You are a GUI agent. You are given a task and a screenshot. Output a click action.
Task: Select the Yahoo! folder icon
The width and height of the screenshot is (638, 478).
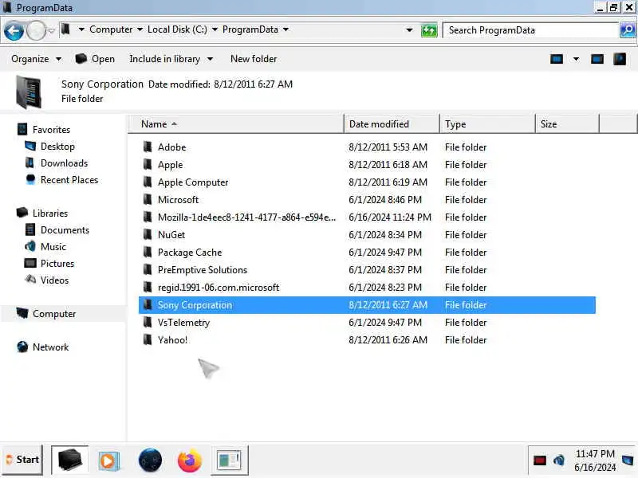(x=148, y=339)
